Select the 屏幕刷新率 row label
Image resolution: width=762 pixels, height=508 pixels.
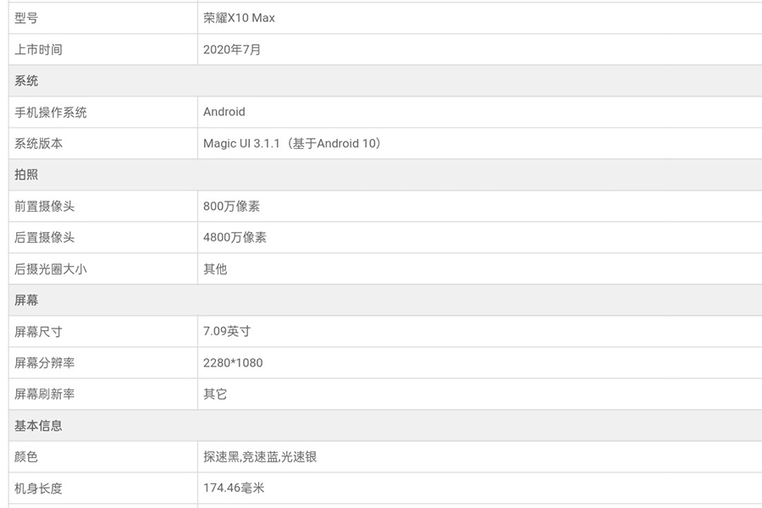coord(44,394)
